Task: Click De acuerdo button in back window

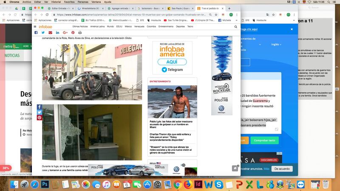Action: (282, 169)
